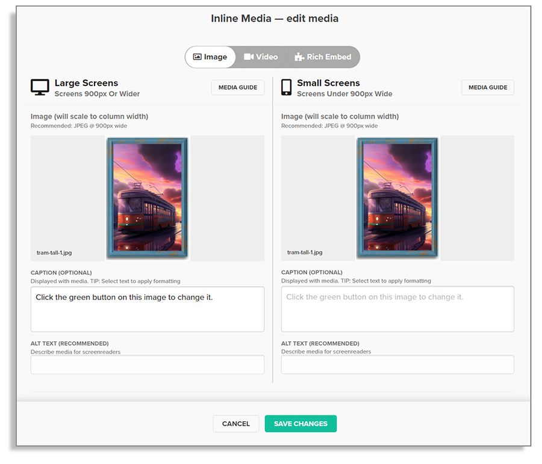
Task: Click the video camera icon
Action: pyautogui.click(x=249, y=57)
